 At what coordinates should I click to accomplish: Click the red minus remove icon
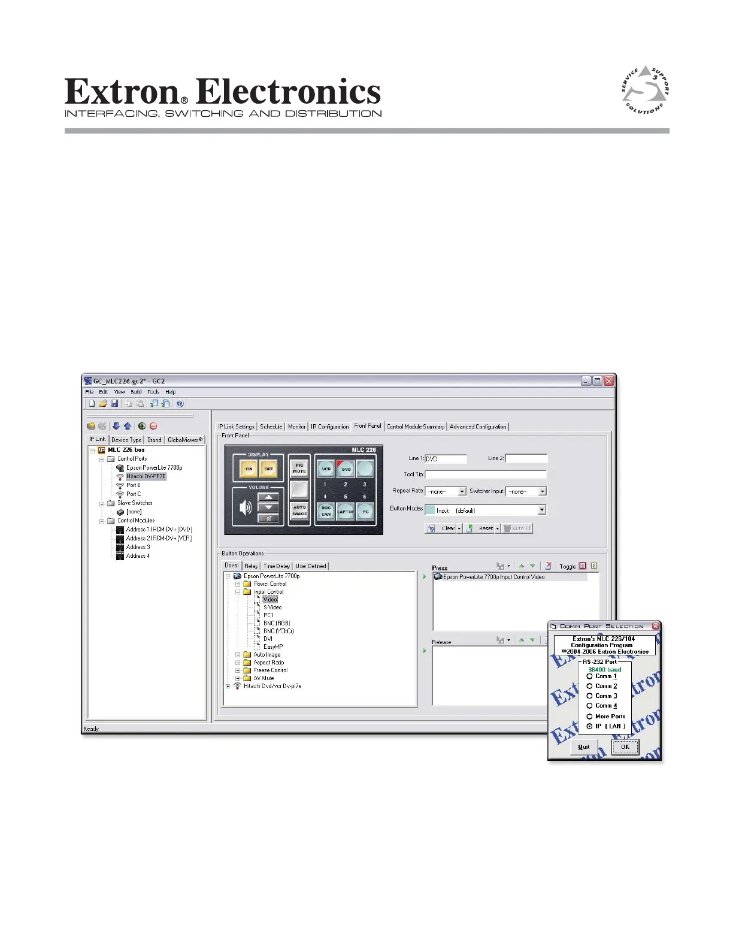153,426
